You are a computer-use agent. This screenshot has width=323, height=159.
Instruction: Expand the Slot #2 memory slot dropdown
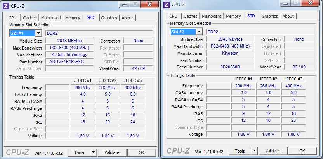coord(199,32)
